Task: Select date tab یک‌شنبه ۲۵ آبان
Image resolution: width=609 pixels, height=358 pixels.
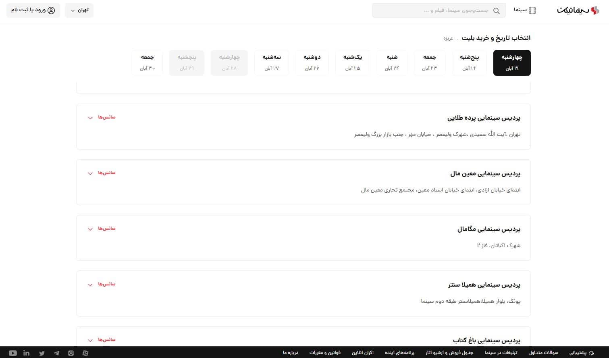Action: (x=353, y=63)
